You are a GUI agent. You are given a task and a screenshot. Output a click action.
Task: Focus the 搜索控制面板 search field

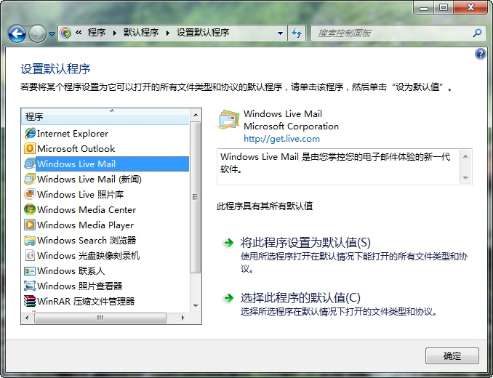[x=393, y=33]
